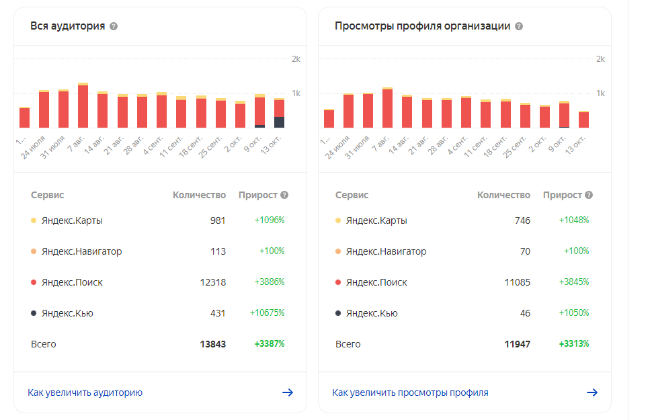Click 'Количество' column header in Вся аудитория
652x420 pixels.
199,195
